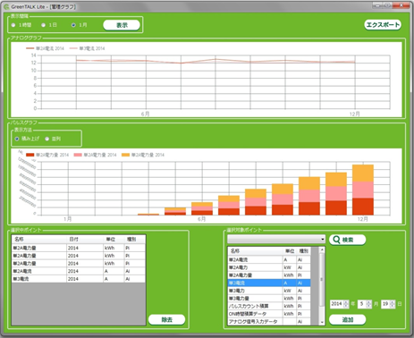This screenshot has height=338, width=414.
Task: Click the day 19 stepper arrows
Action: pyautogui.click(x=393, y=304)
